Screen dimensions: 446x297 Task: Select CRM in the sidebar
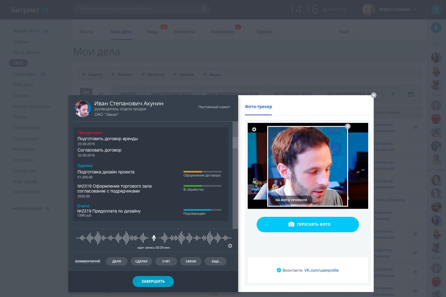pyautogui.click(x=18, y=63)
